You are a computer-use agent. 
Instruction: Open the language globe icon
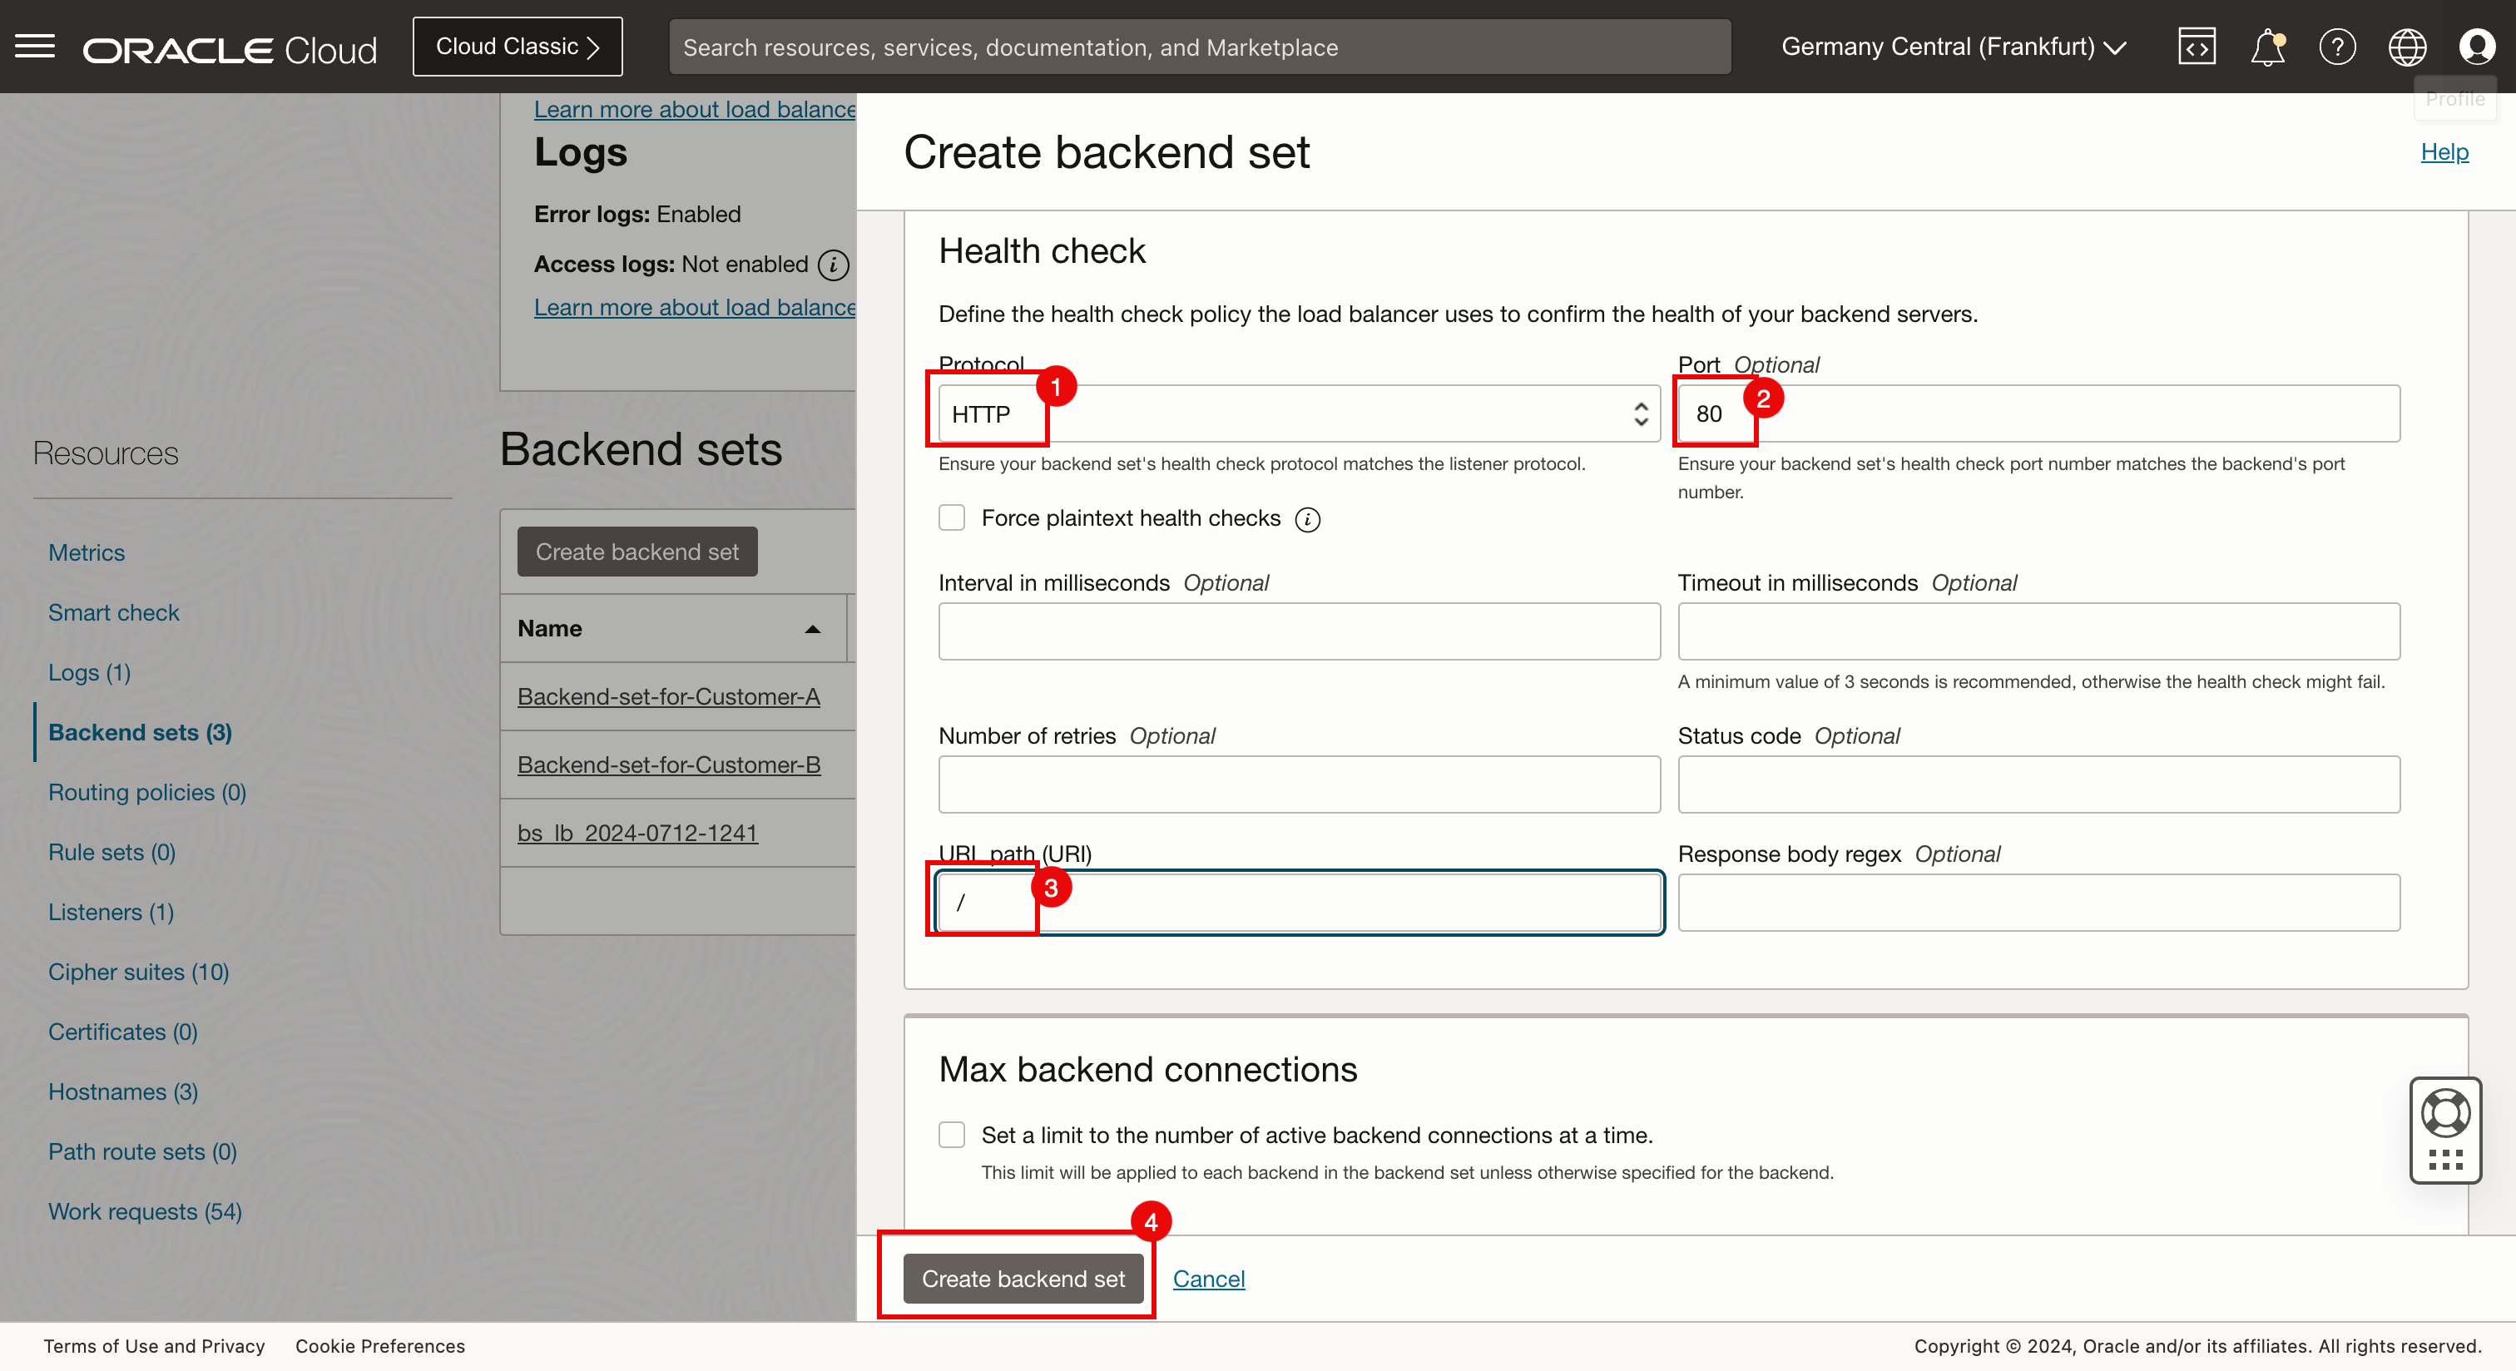pyautogui.click(x=2407, y=46)
